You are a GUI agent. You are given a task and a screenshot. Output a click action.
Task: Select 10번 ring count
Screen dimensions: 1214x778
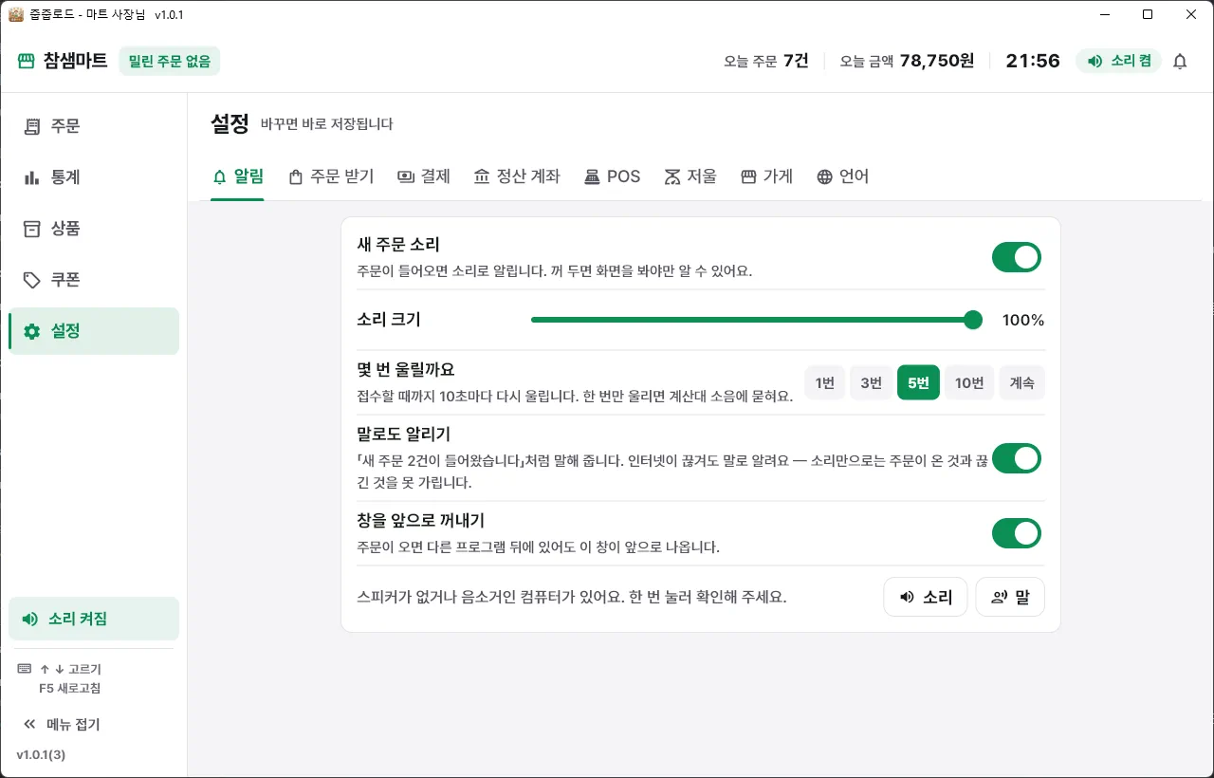tap(969, 383)
